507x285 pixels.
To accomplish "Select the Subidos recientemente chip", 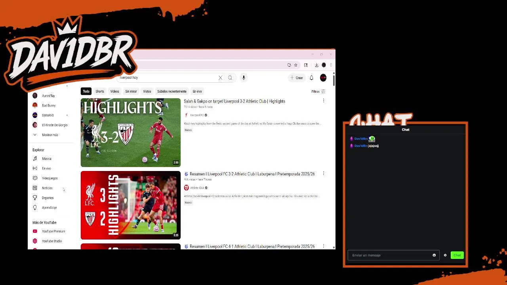I will pyautogui.click(x=172, y=91).
